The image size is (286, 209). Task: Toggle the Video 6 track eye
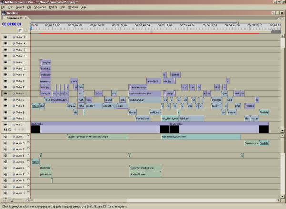pyautogui.click(x=5, y=94)
